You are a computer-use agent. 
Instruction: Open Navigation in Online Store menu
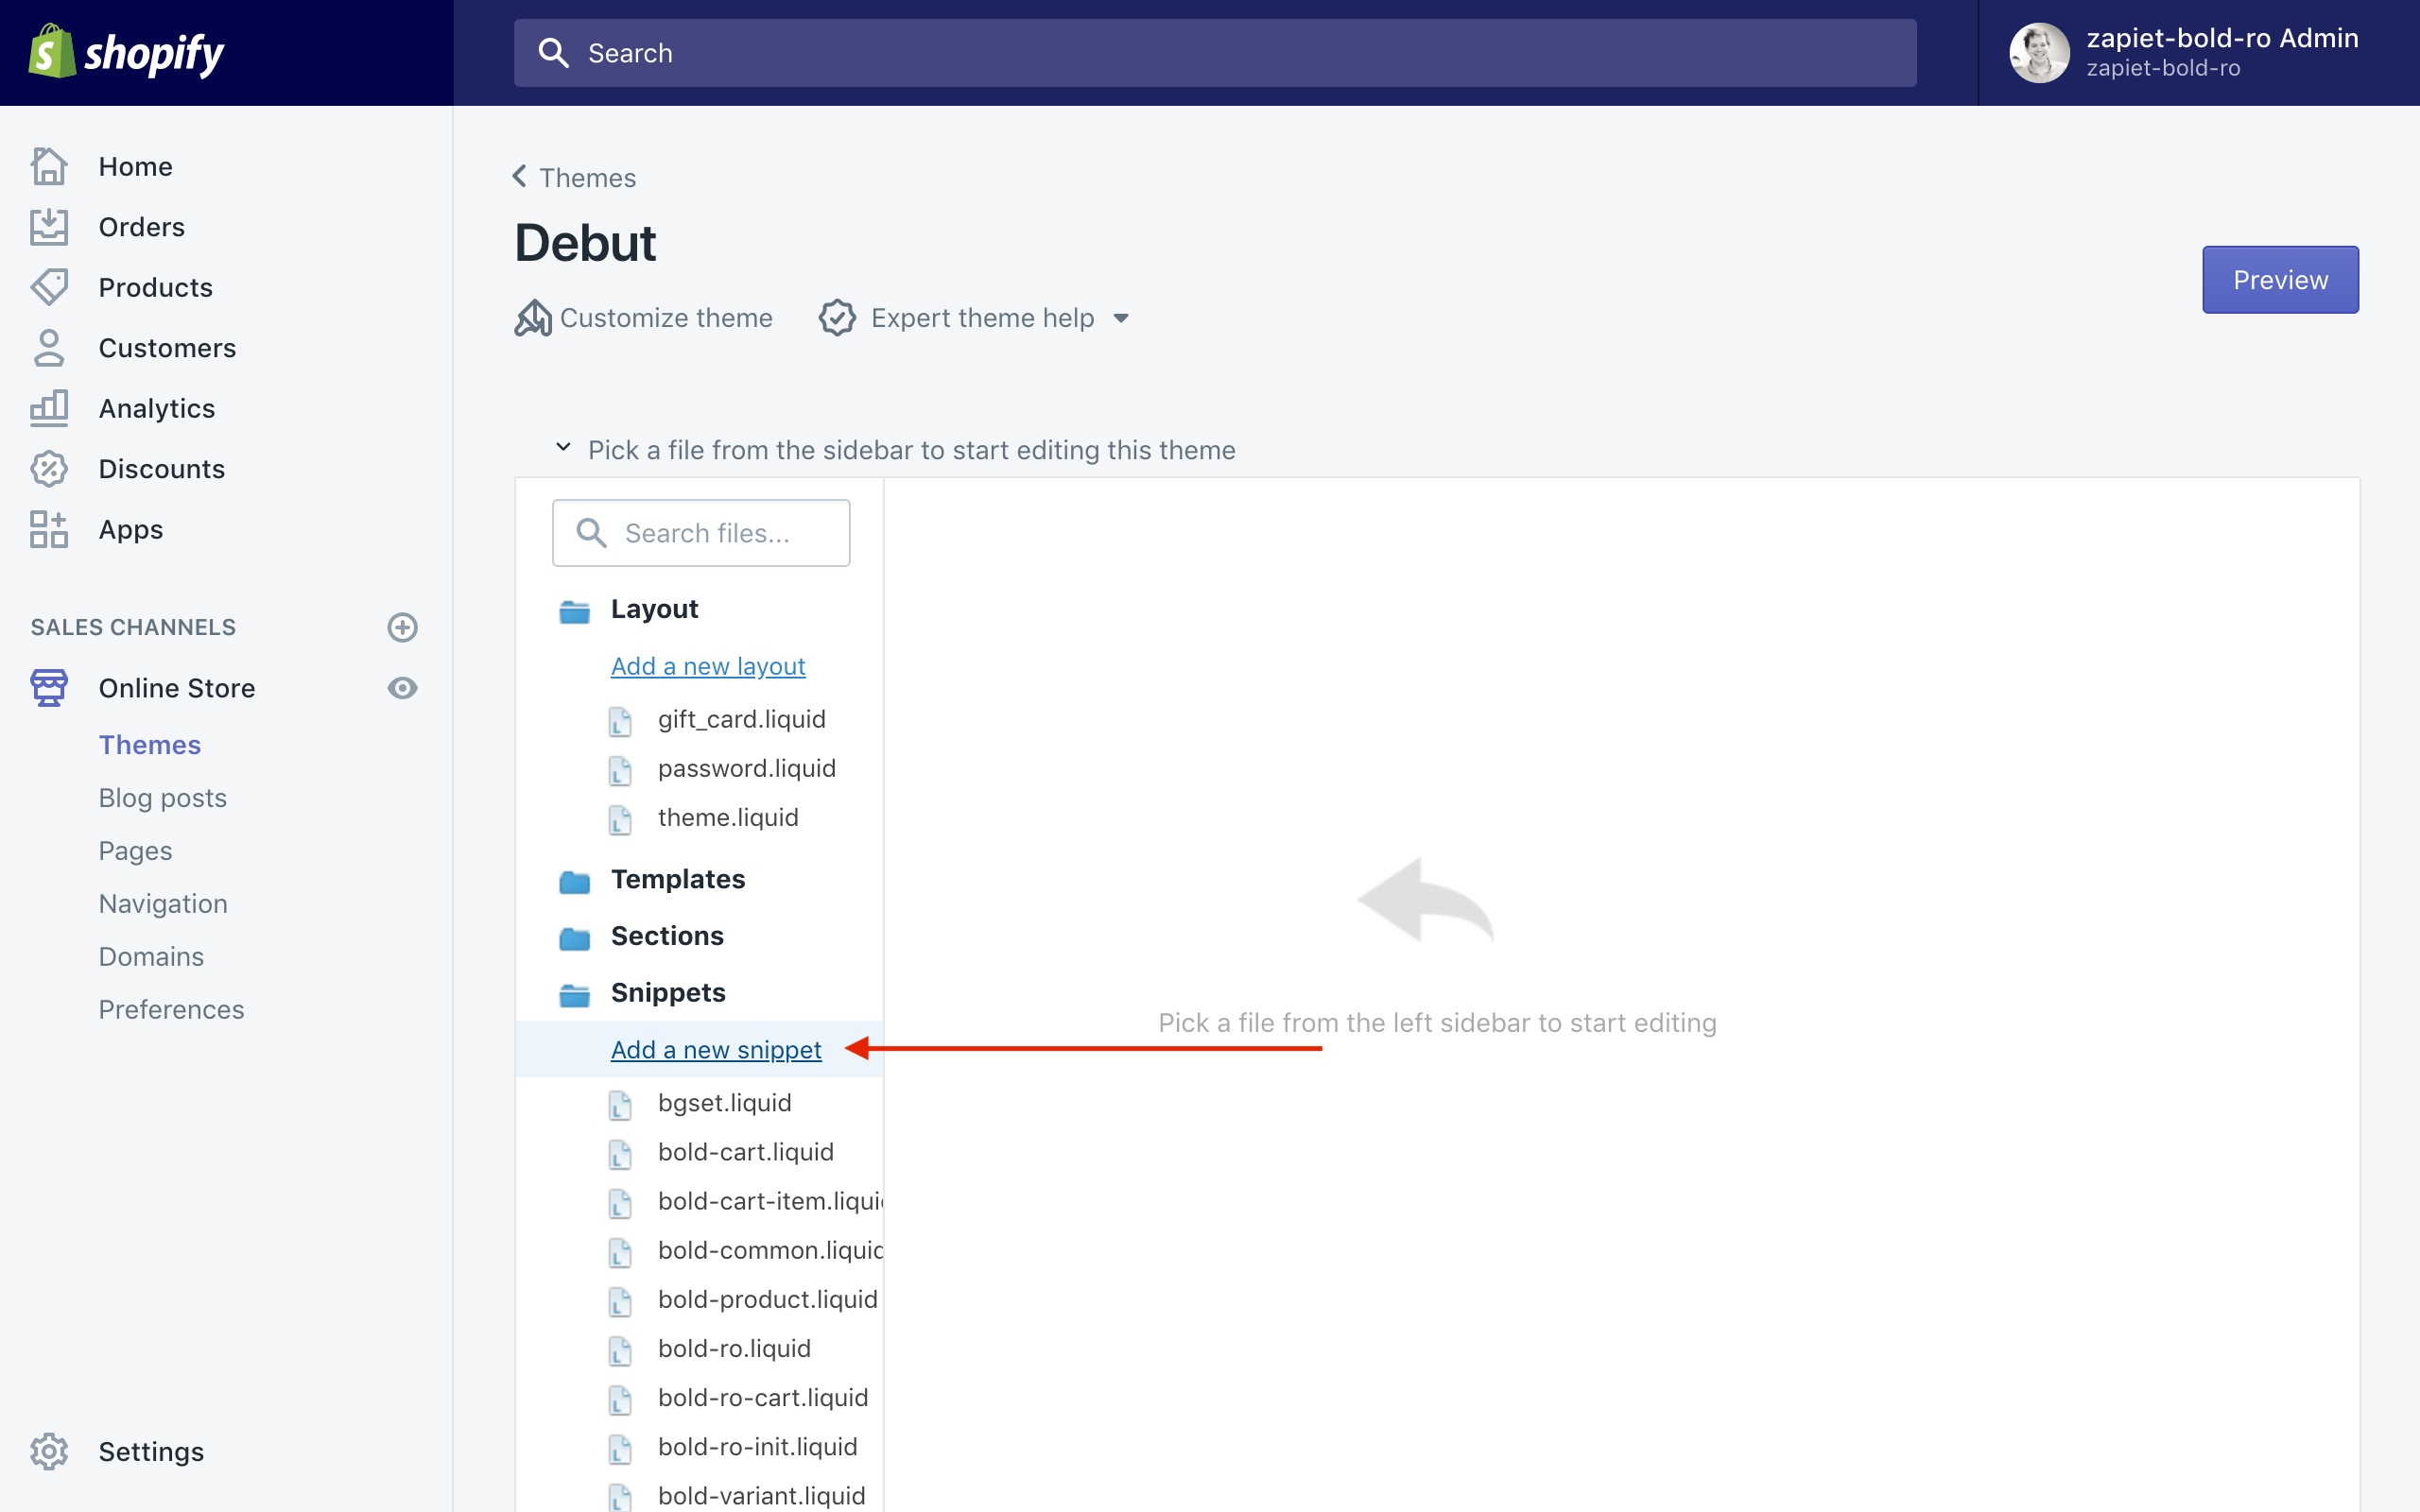point(162,904)
